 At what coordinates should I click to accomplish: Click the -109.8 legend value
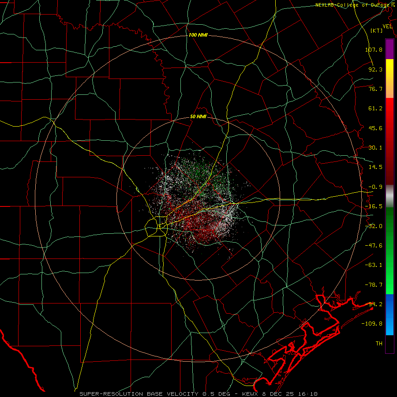coord(372,324)
